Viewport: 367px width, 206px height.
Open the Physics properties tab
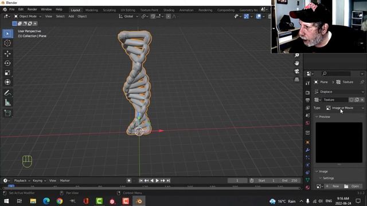click(307, 165)
